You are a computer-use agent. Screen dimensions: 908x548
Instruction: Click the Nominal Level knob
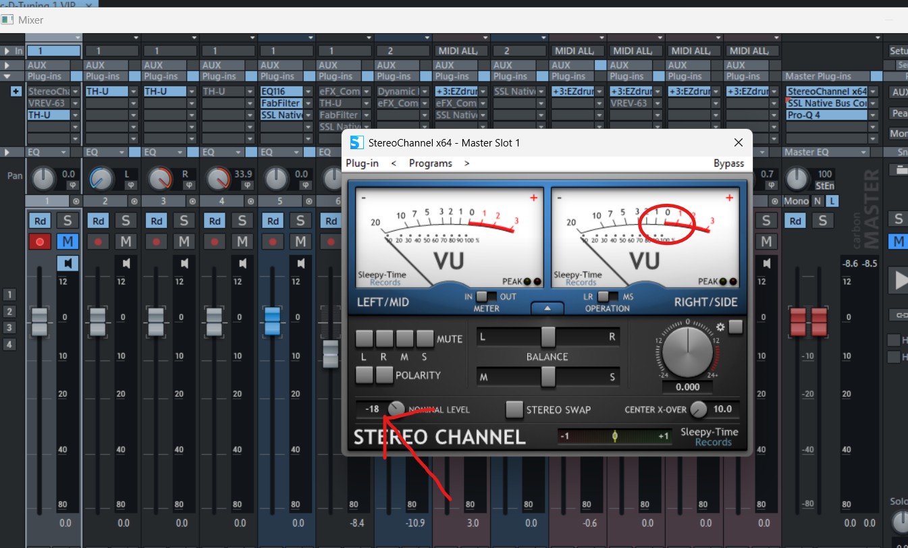click(x=396, y=409)
